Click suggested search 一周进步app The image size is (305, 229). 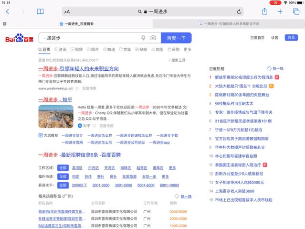click(x=159, y=142)
